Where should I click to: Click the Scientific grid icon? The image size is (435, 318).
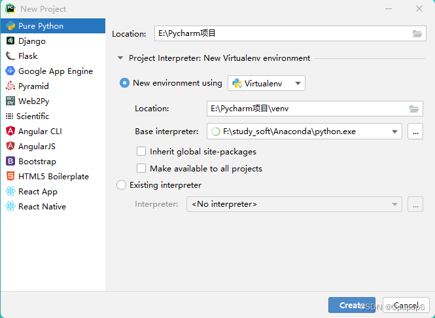(9, 116)
